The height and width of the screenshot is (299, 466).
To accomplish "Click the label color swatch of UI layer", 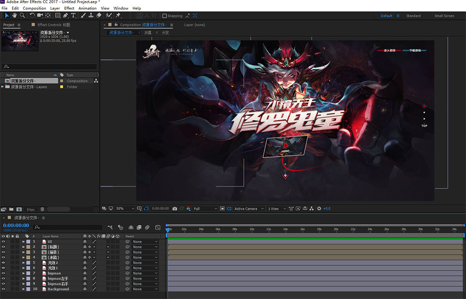I will 28,242.
